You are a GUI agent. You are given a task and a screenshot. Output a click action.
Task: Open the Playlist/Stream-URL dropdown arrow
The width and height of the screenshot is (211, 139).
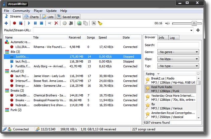191,30
